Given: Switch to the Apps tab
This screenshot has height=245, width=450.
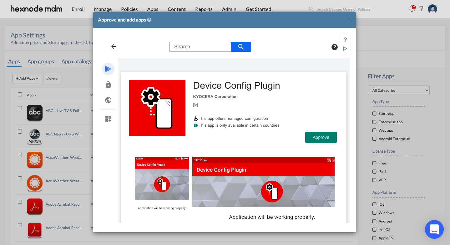Looking at the screenshot, I should pyautogui.click(x=14, y=61).
